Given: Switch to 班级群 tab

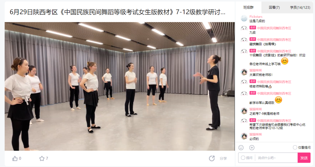Looking at the screenshot, I should click(x=248, y=7).
